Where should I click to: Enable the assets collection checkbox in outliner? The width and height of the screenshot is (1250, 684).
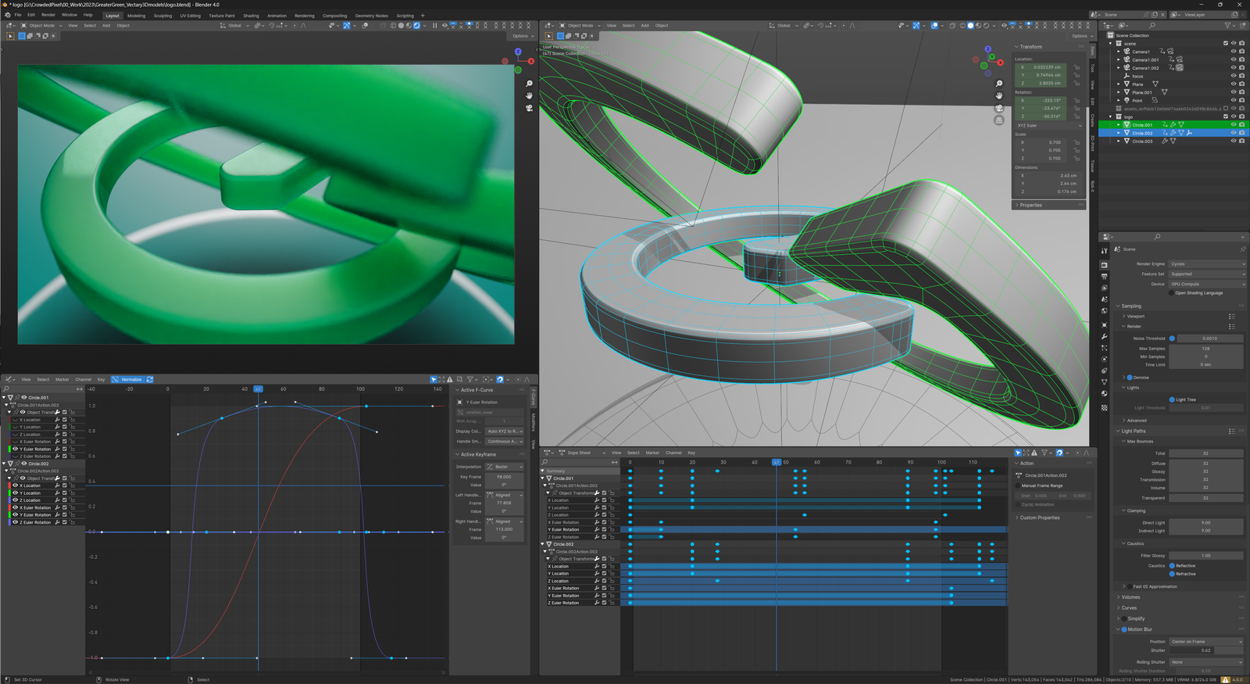click(1226, 109)
